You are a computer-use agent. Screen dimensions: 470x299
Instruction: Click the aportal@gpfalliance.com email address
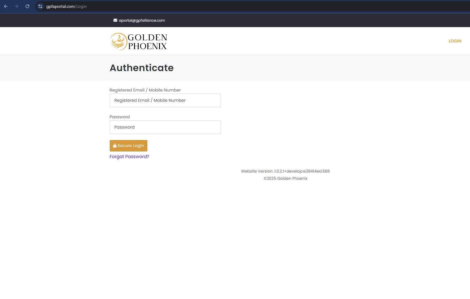pos(142,20)
